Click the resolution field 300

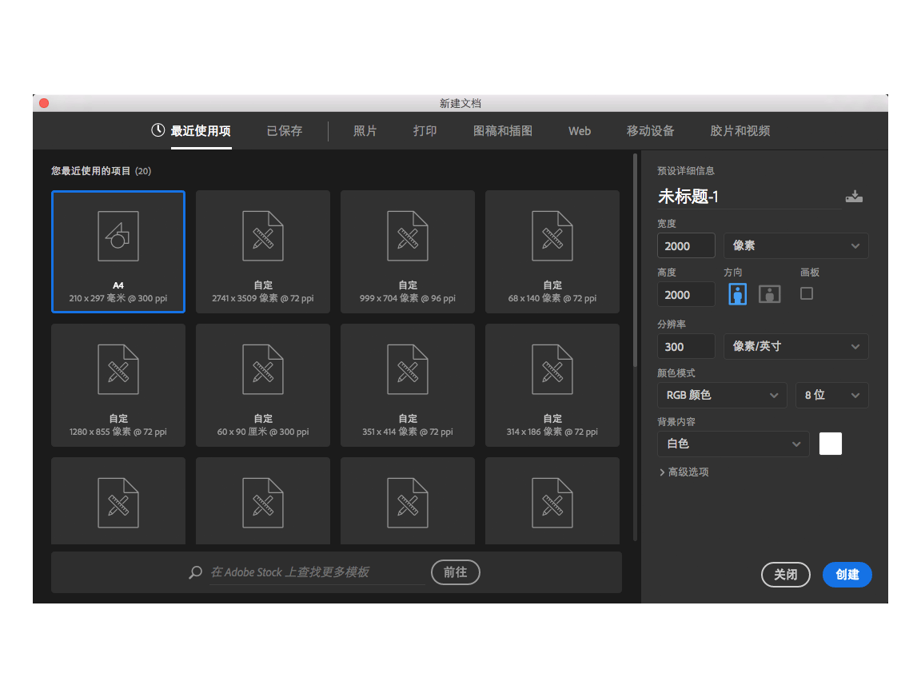[x=686, y=346]
